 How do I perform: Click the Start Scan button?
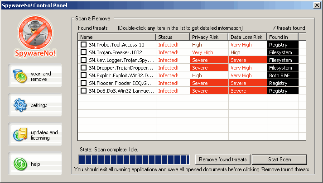click(280, 160)
